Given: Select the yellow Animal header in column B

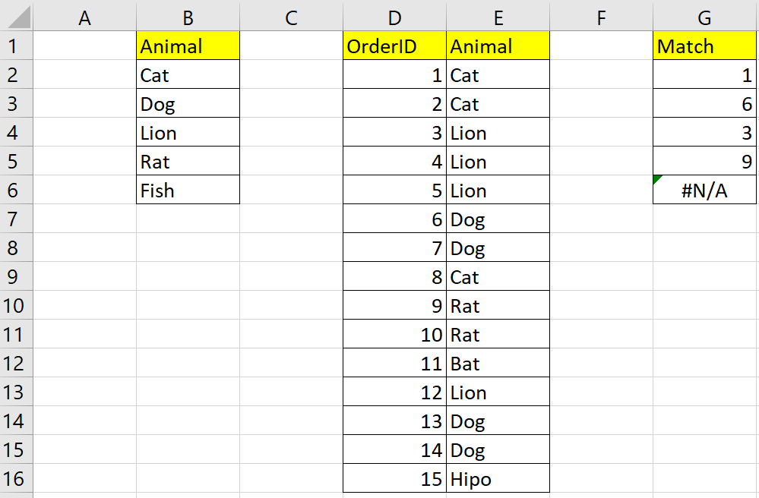Looking at the screenshot, I should pyautogui.click(x=188, y=46).
